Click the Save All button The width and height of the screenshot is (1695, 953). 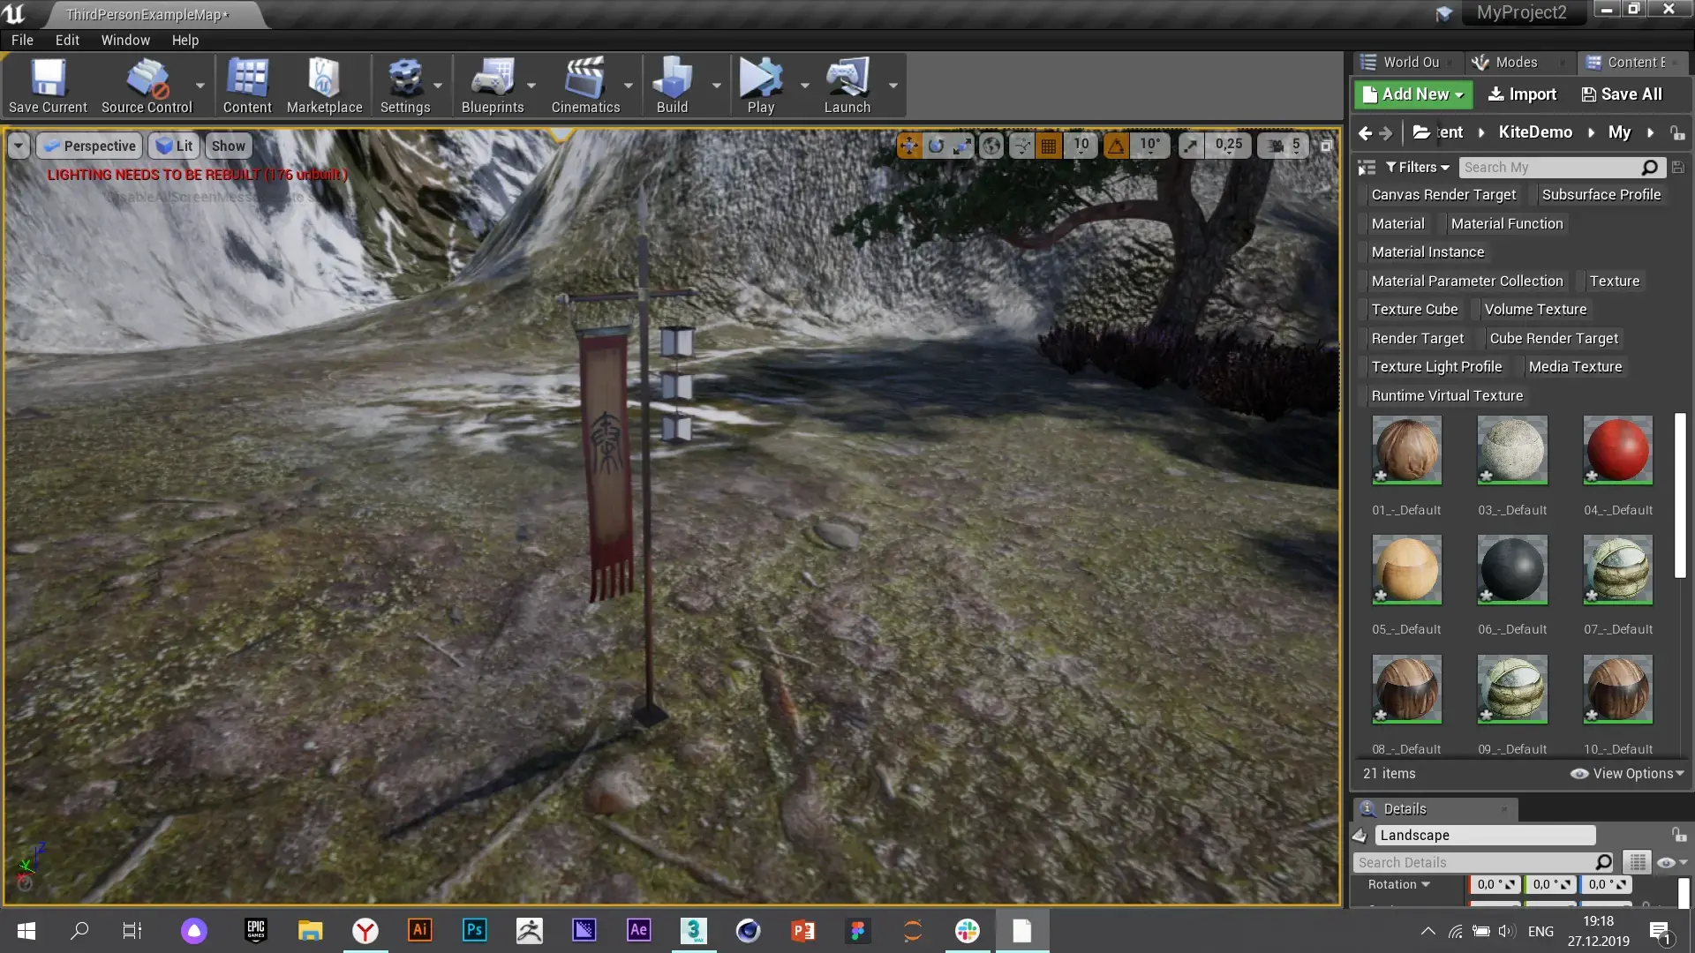click(1622, 94)
